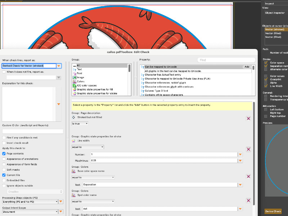Click conditions area vertical scrollbar
The image size is (288, 216).
pyautogui.click(x=254, y=154)
